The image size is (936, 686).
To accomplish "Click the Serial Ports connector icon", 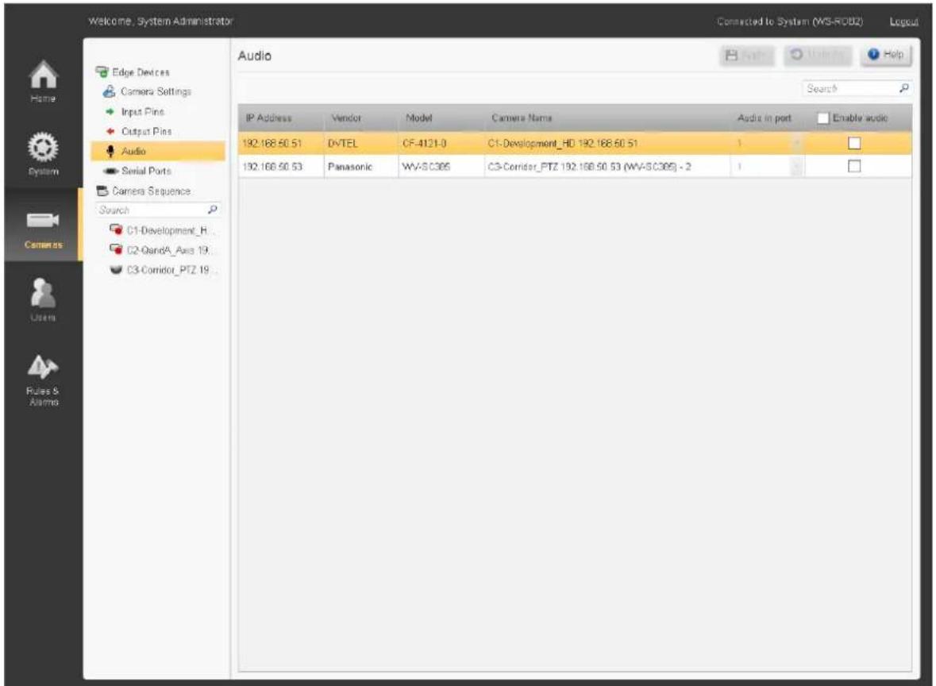I will coord(110,171).
